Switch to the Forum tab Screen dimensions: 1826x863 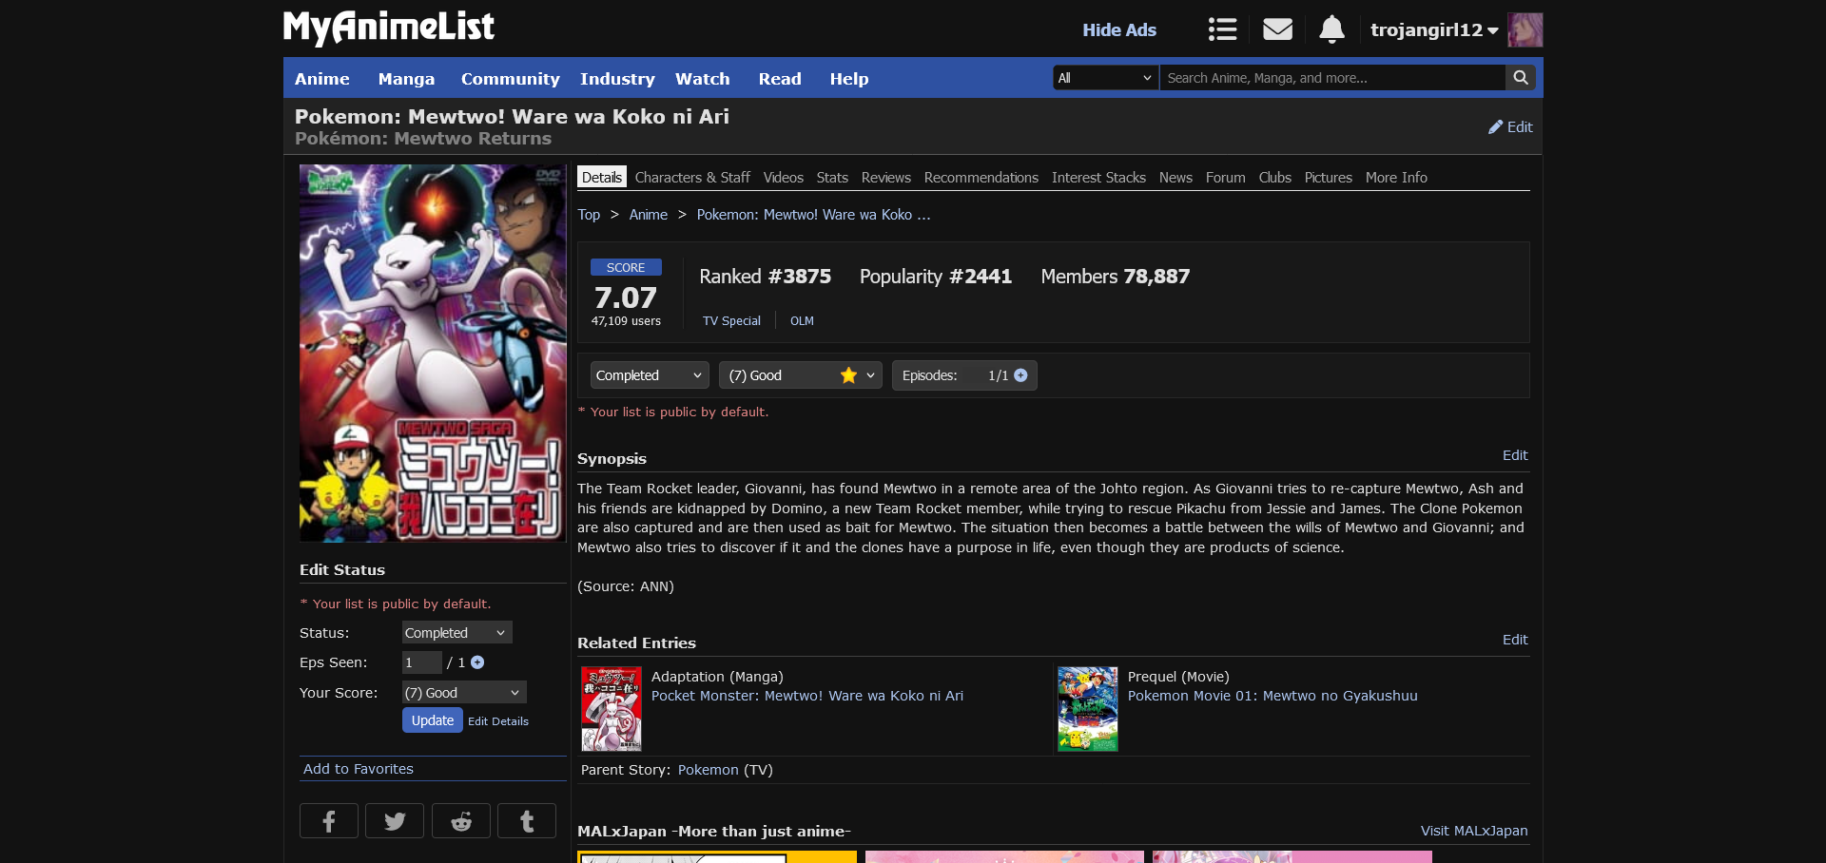coord(1226,178)
